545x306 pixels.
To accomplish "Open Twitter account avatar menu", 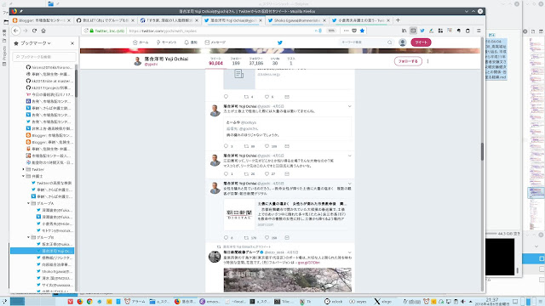I will point(403,42).
